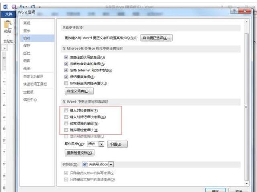This screenshot has height=192, width=257.
Task: Click 确定 button in Word Options
Action: point(215,190)
